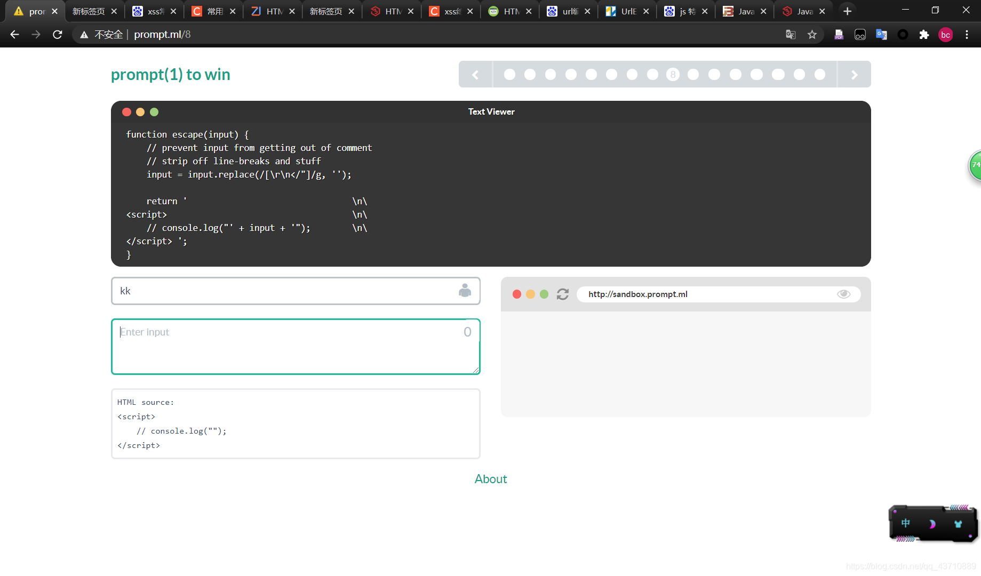Click the green dot in Text Viewer
This screenshot has width=981, height=576.
pyautogui.click(x=154, y=112)
